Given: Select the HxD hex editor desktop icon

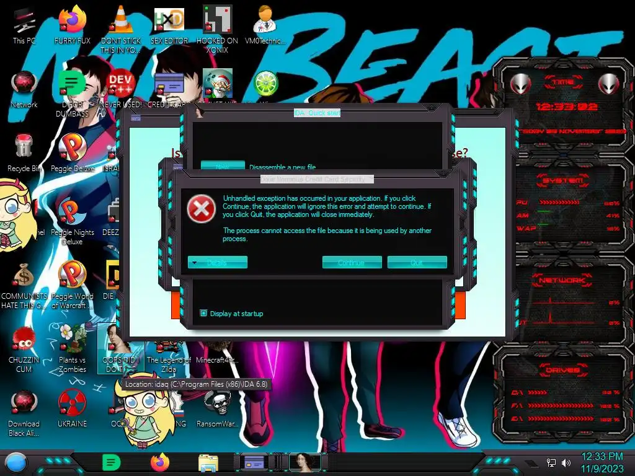Looking at the screenshot, I should coord(169,25).
